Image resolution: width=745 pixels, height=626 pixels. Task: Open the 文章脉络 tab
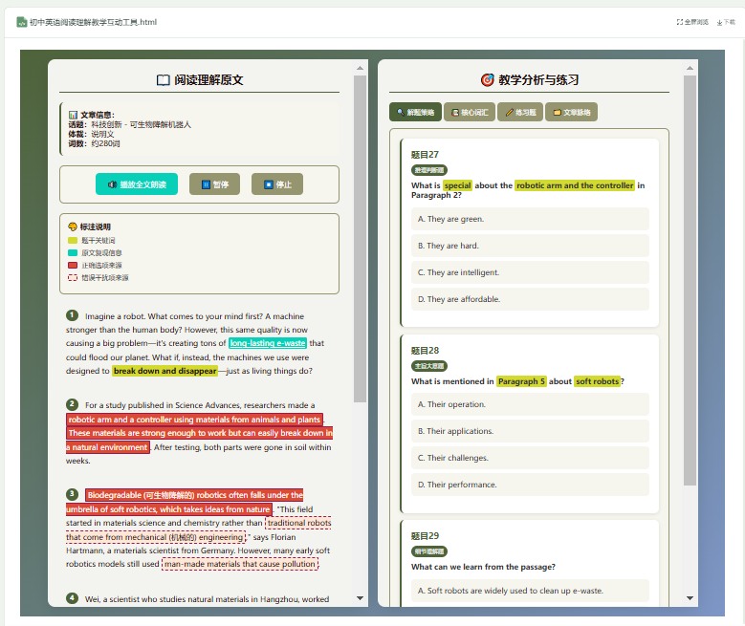point(571,112)
